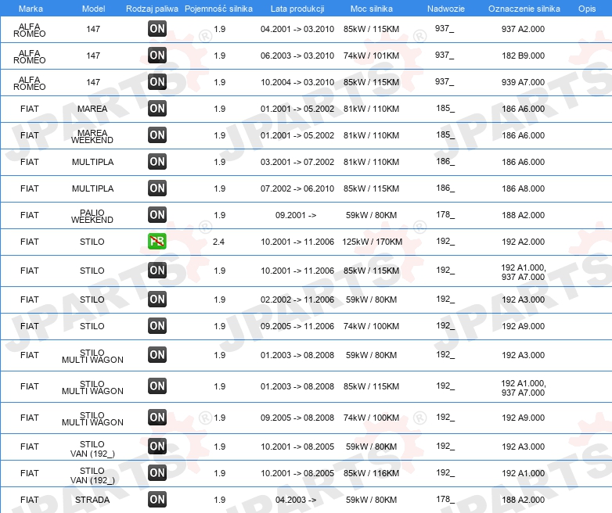
Task: Click production date 09.2001 ->
Action: (x=296, y=215)
